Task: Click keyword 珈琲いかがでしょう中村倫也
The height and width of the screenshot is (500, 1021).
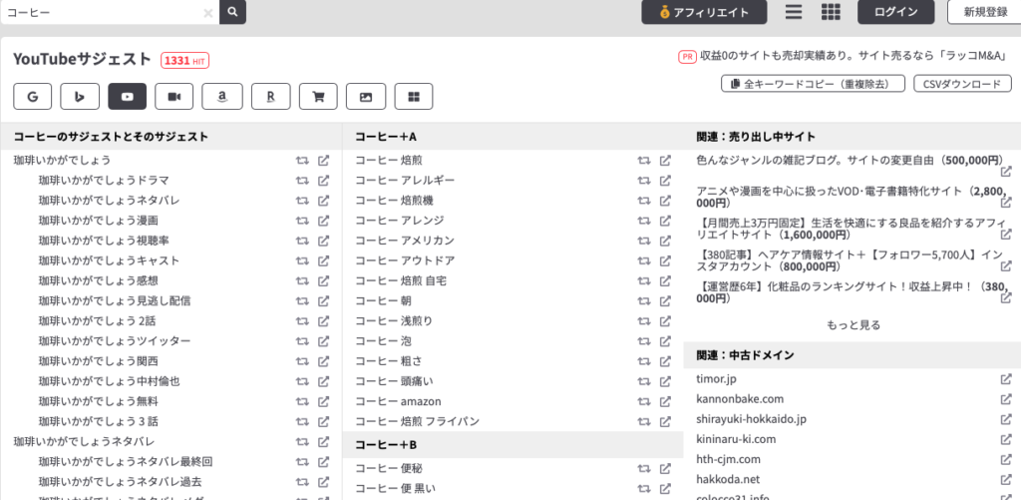Action: tap(110, 381)
